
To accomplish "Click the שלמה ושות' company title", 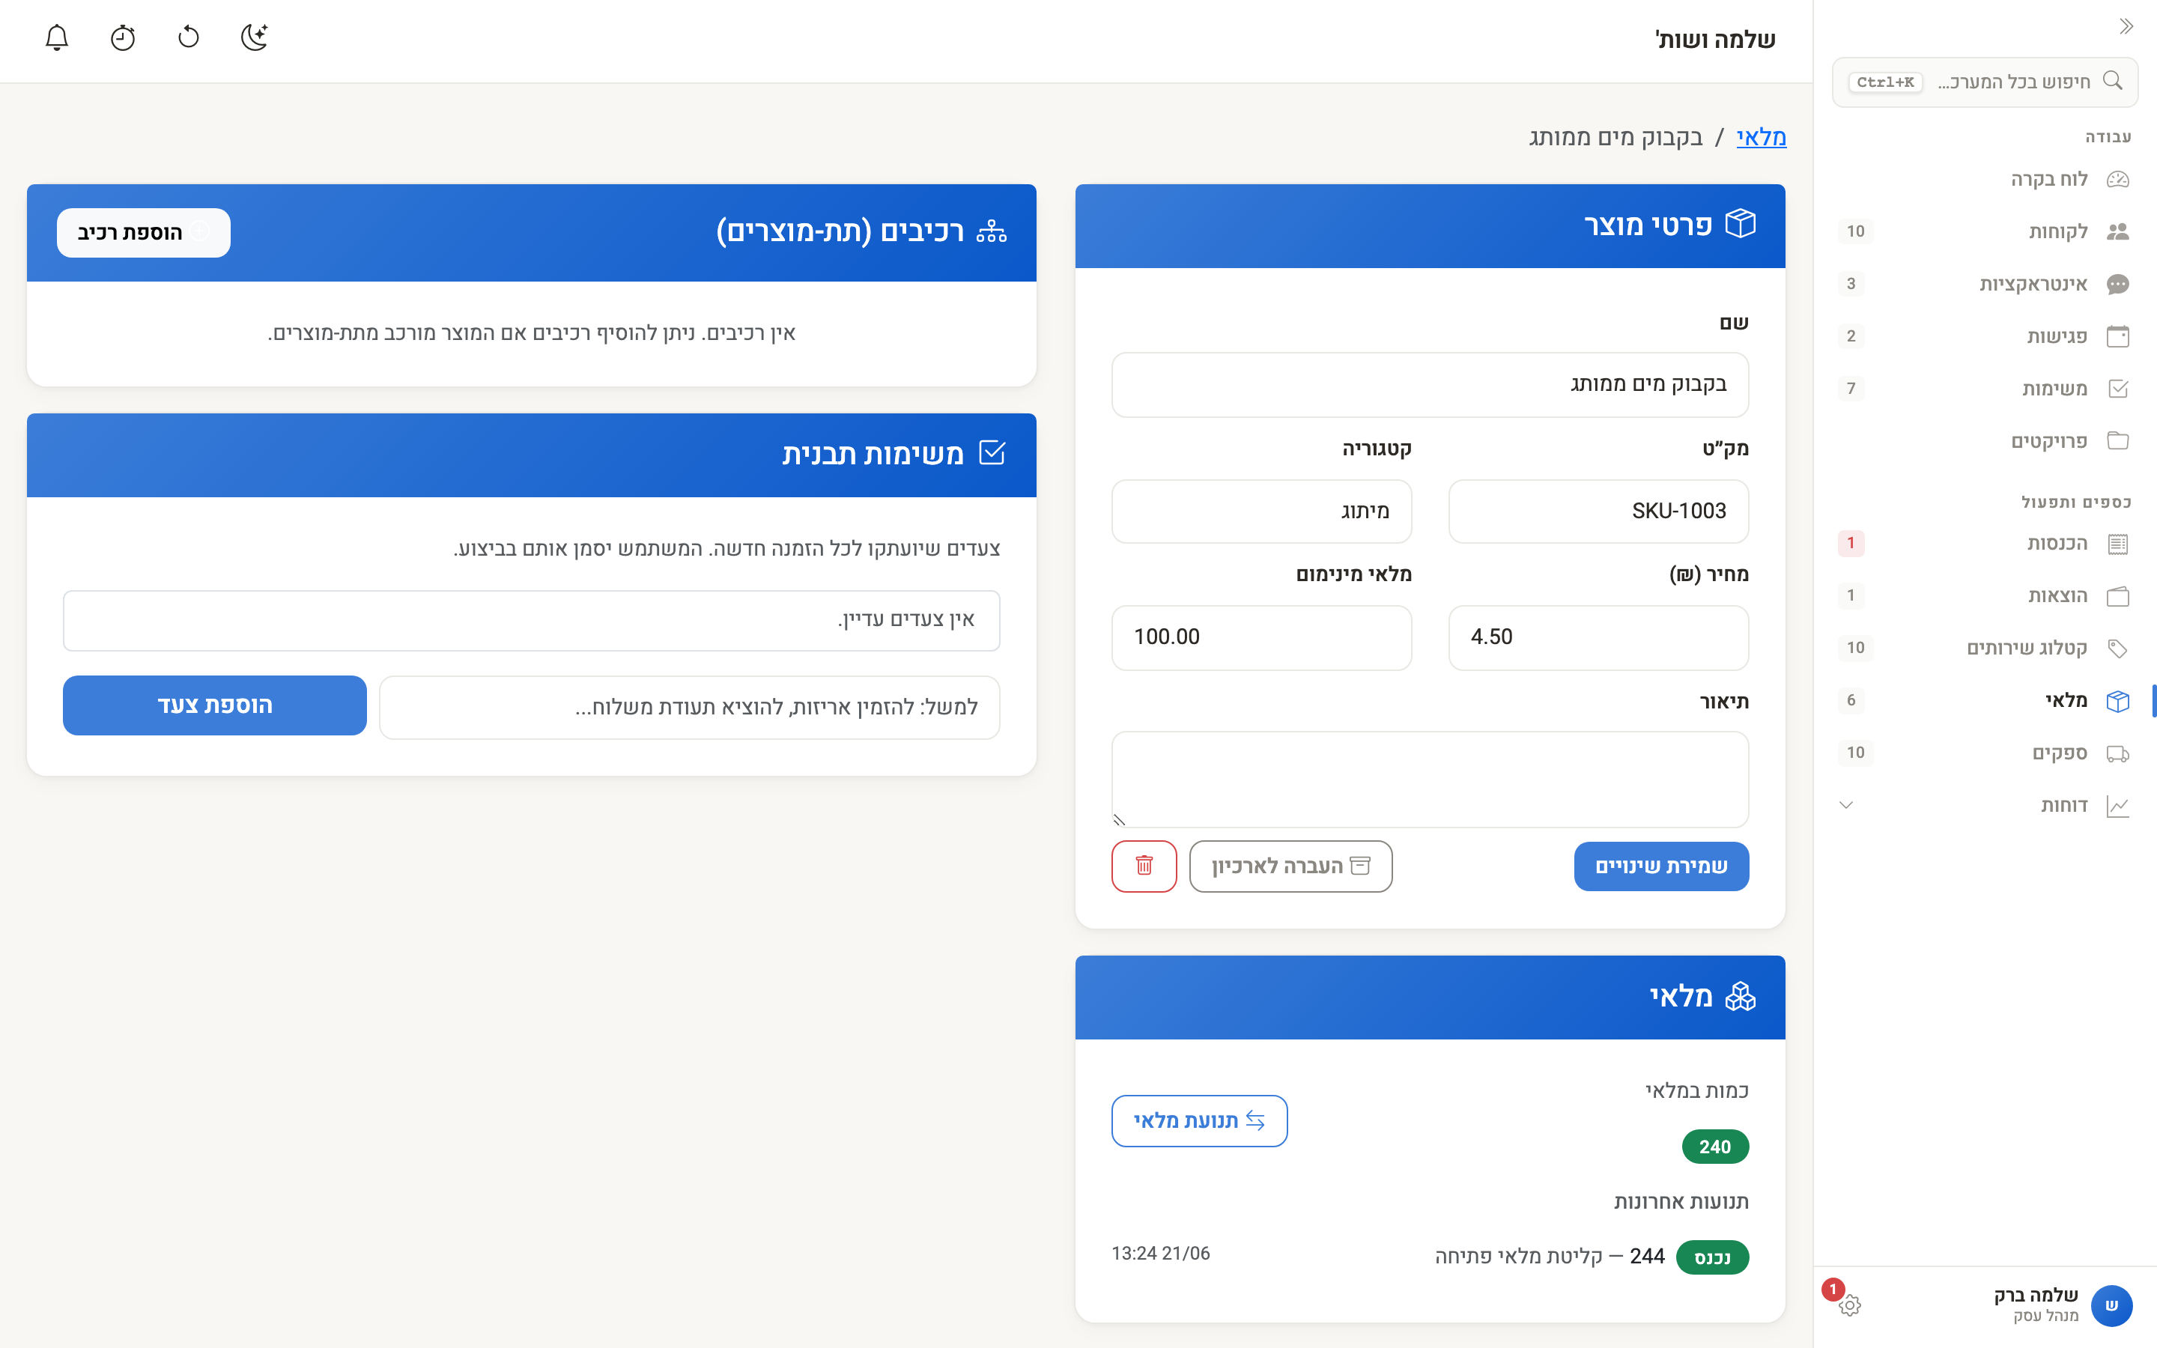I will tap(1715, 40).
